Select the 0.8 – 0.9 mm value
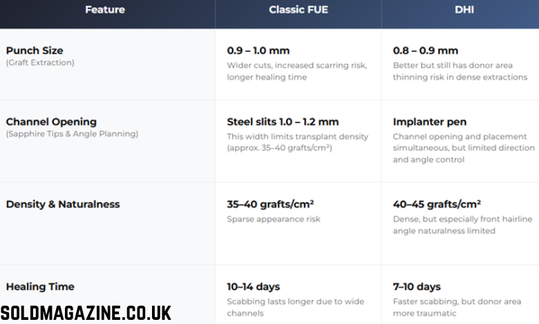Image resolution: width=539 pixels, height=324 pixels. (x=425, y=50)
